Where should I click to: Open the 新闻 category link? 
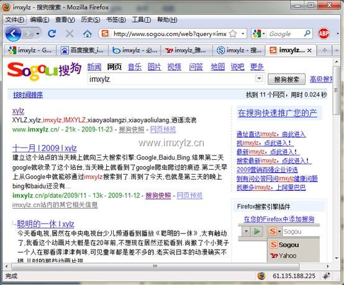click(94, 67)
